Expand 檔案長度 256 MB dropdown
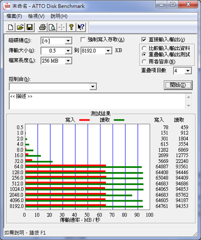The image size is (201, 240). coord(68,61)
